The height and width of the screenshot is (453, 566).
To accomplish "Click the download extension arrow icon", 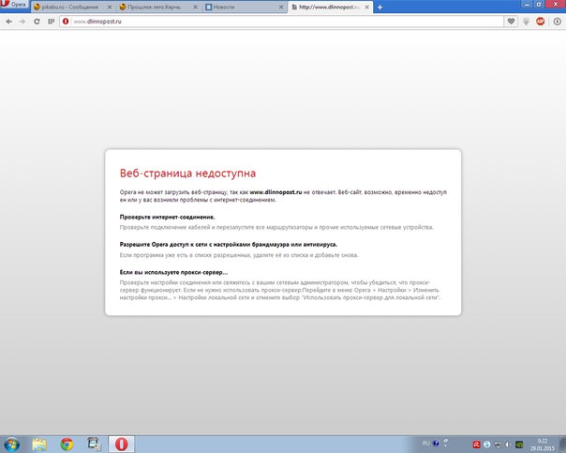I will 526,22.
